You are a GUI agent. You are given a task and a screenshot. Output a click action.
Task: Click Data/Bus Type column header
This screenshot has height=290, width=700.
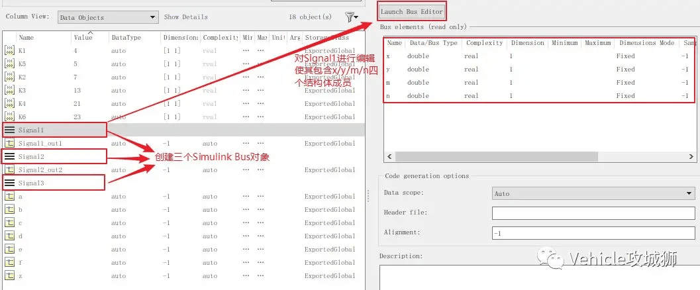434,43
